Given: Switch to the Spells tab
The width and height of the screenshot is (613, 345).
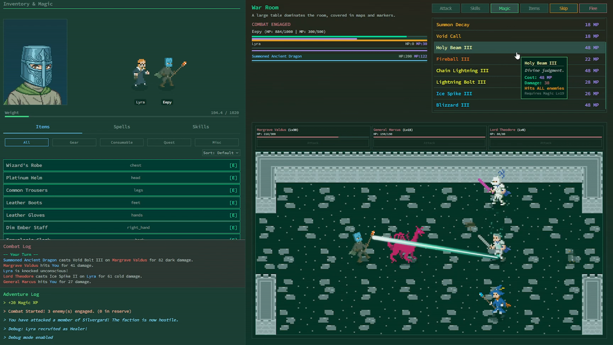Looking at the screenshot, I should [x=121, y=126].
